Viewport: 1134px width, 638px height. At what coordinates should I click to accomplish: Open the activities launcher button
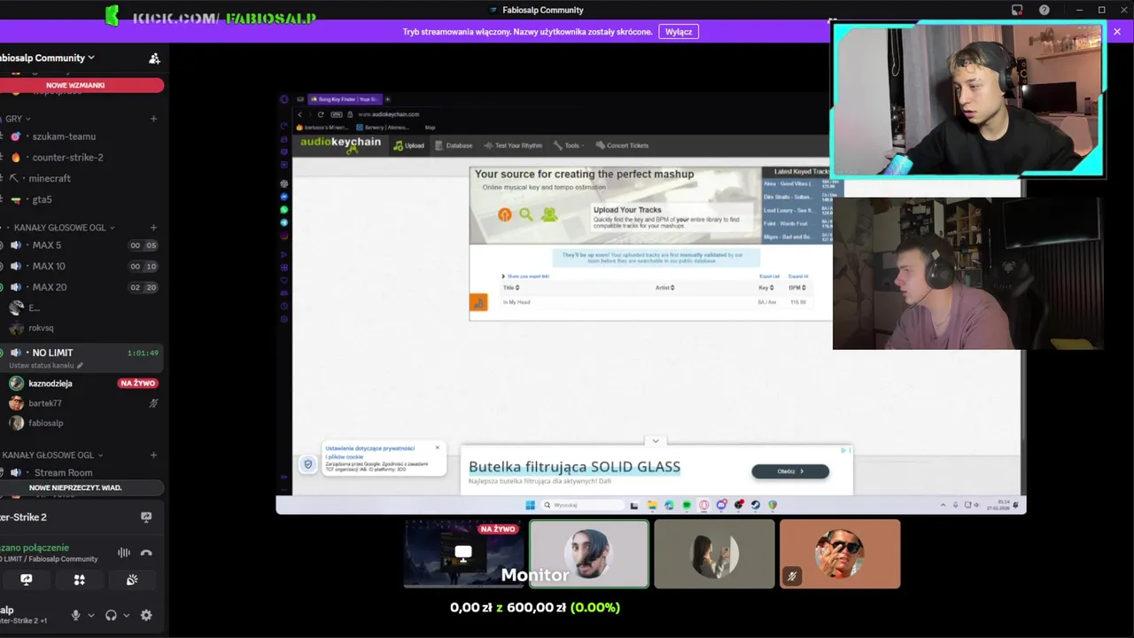(x=79, y=580)
